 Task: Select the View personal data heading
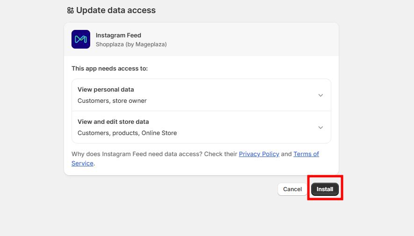[x=106, y=89]
